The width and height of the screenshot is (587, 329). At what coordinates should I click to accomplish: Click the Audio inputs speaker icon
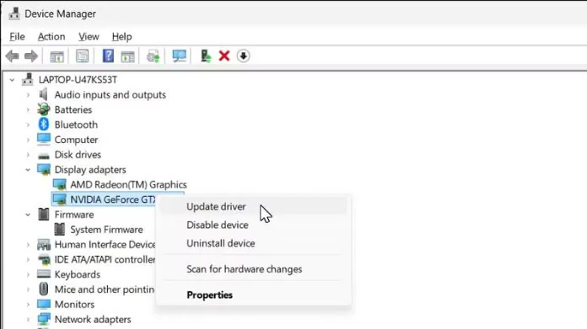43,94
